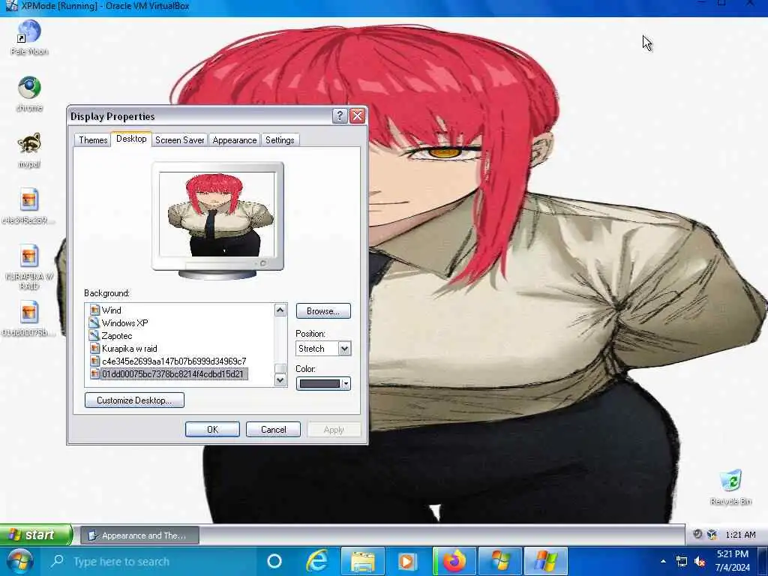Switch to the Themes tab
Screen dimensions: 768x576
(x=93, y=140)
